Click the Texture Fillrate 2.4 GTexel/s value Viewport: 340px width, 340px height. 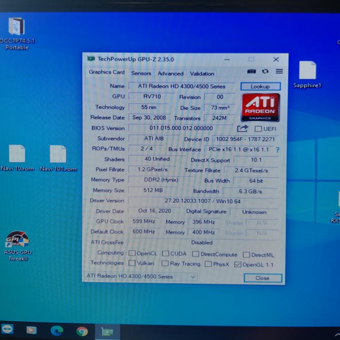pyautogui.click(x=251, y=170)
